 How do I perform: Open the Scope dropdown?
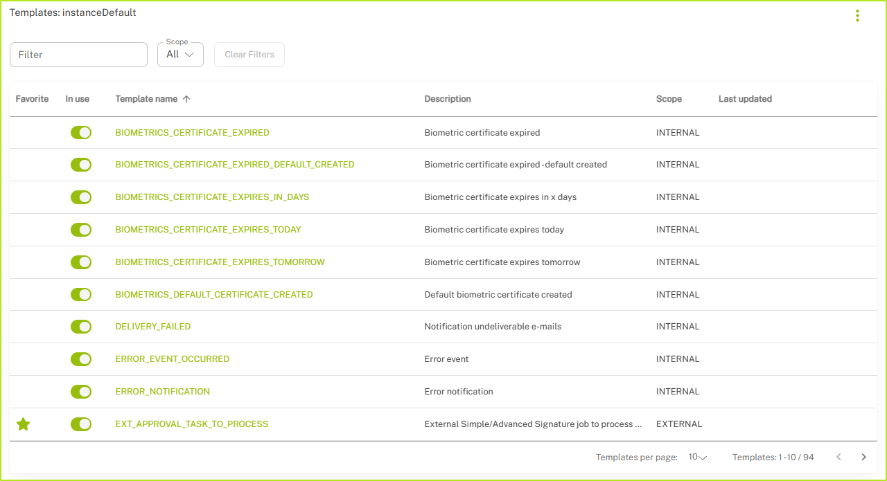[180, 55]
